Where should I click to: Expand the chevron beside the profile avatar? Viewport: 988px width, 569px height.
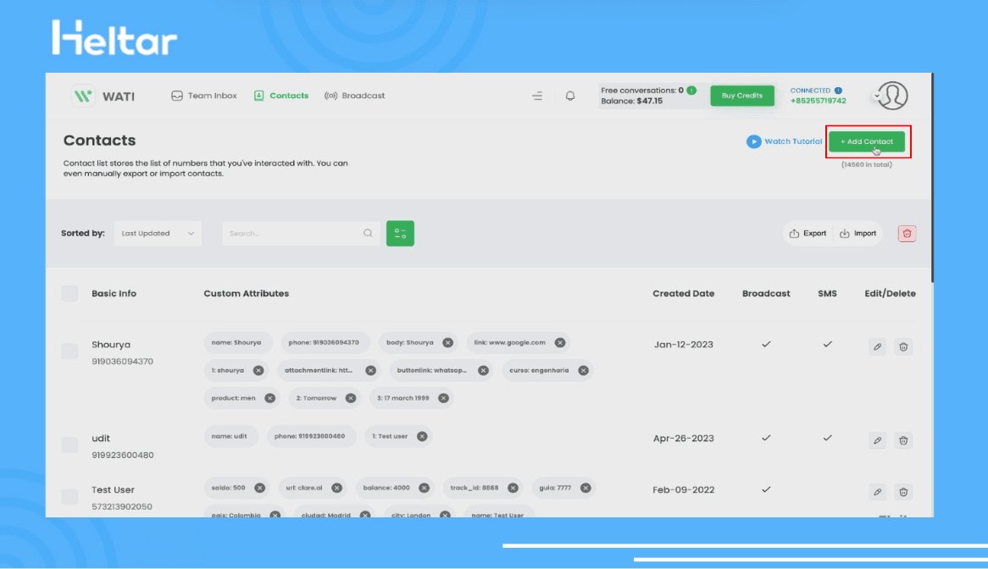click(x=877, y=96)
